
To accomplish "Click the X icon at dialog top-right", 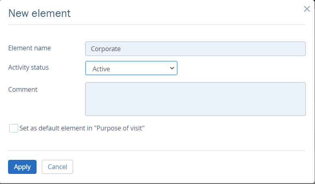I will (307, 9).
